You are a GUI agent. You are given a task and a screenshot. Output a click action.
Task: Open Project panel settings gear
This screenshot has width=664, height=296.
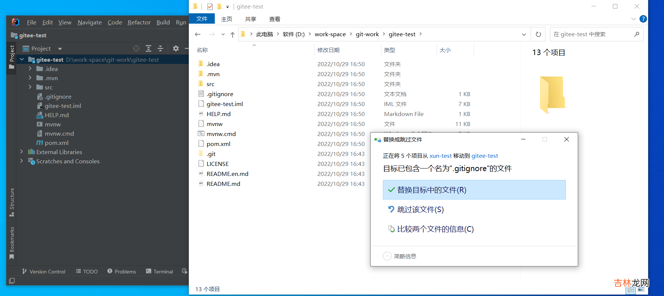click(x=176, y=48)
